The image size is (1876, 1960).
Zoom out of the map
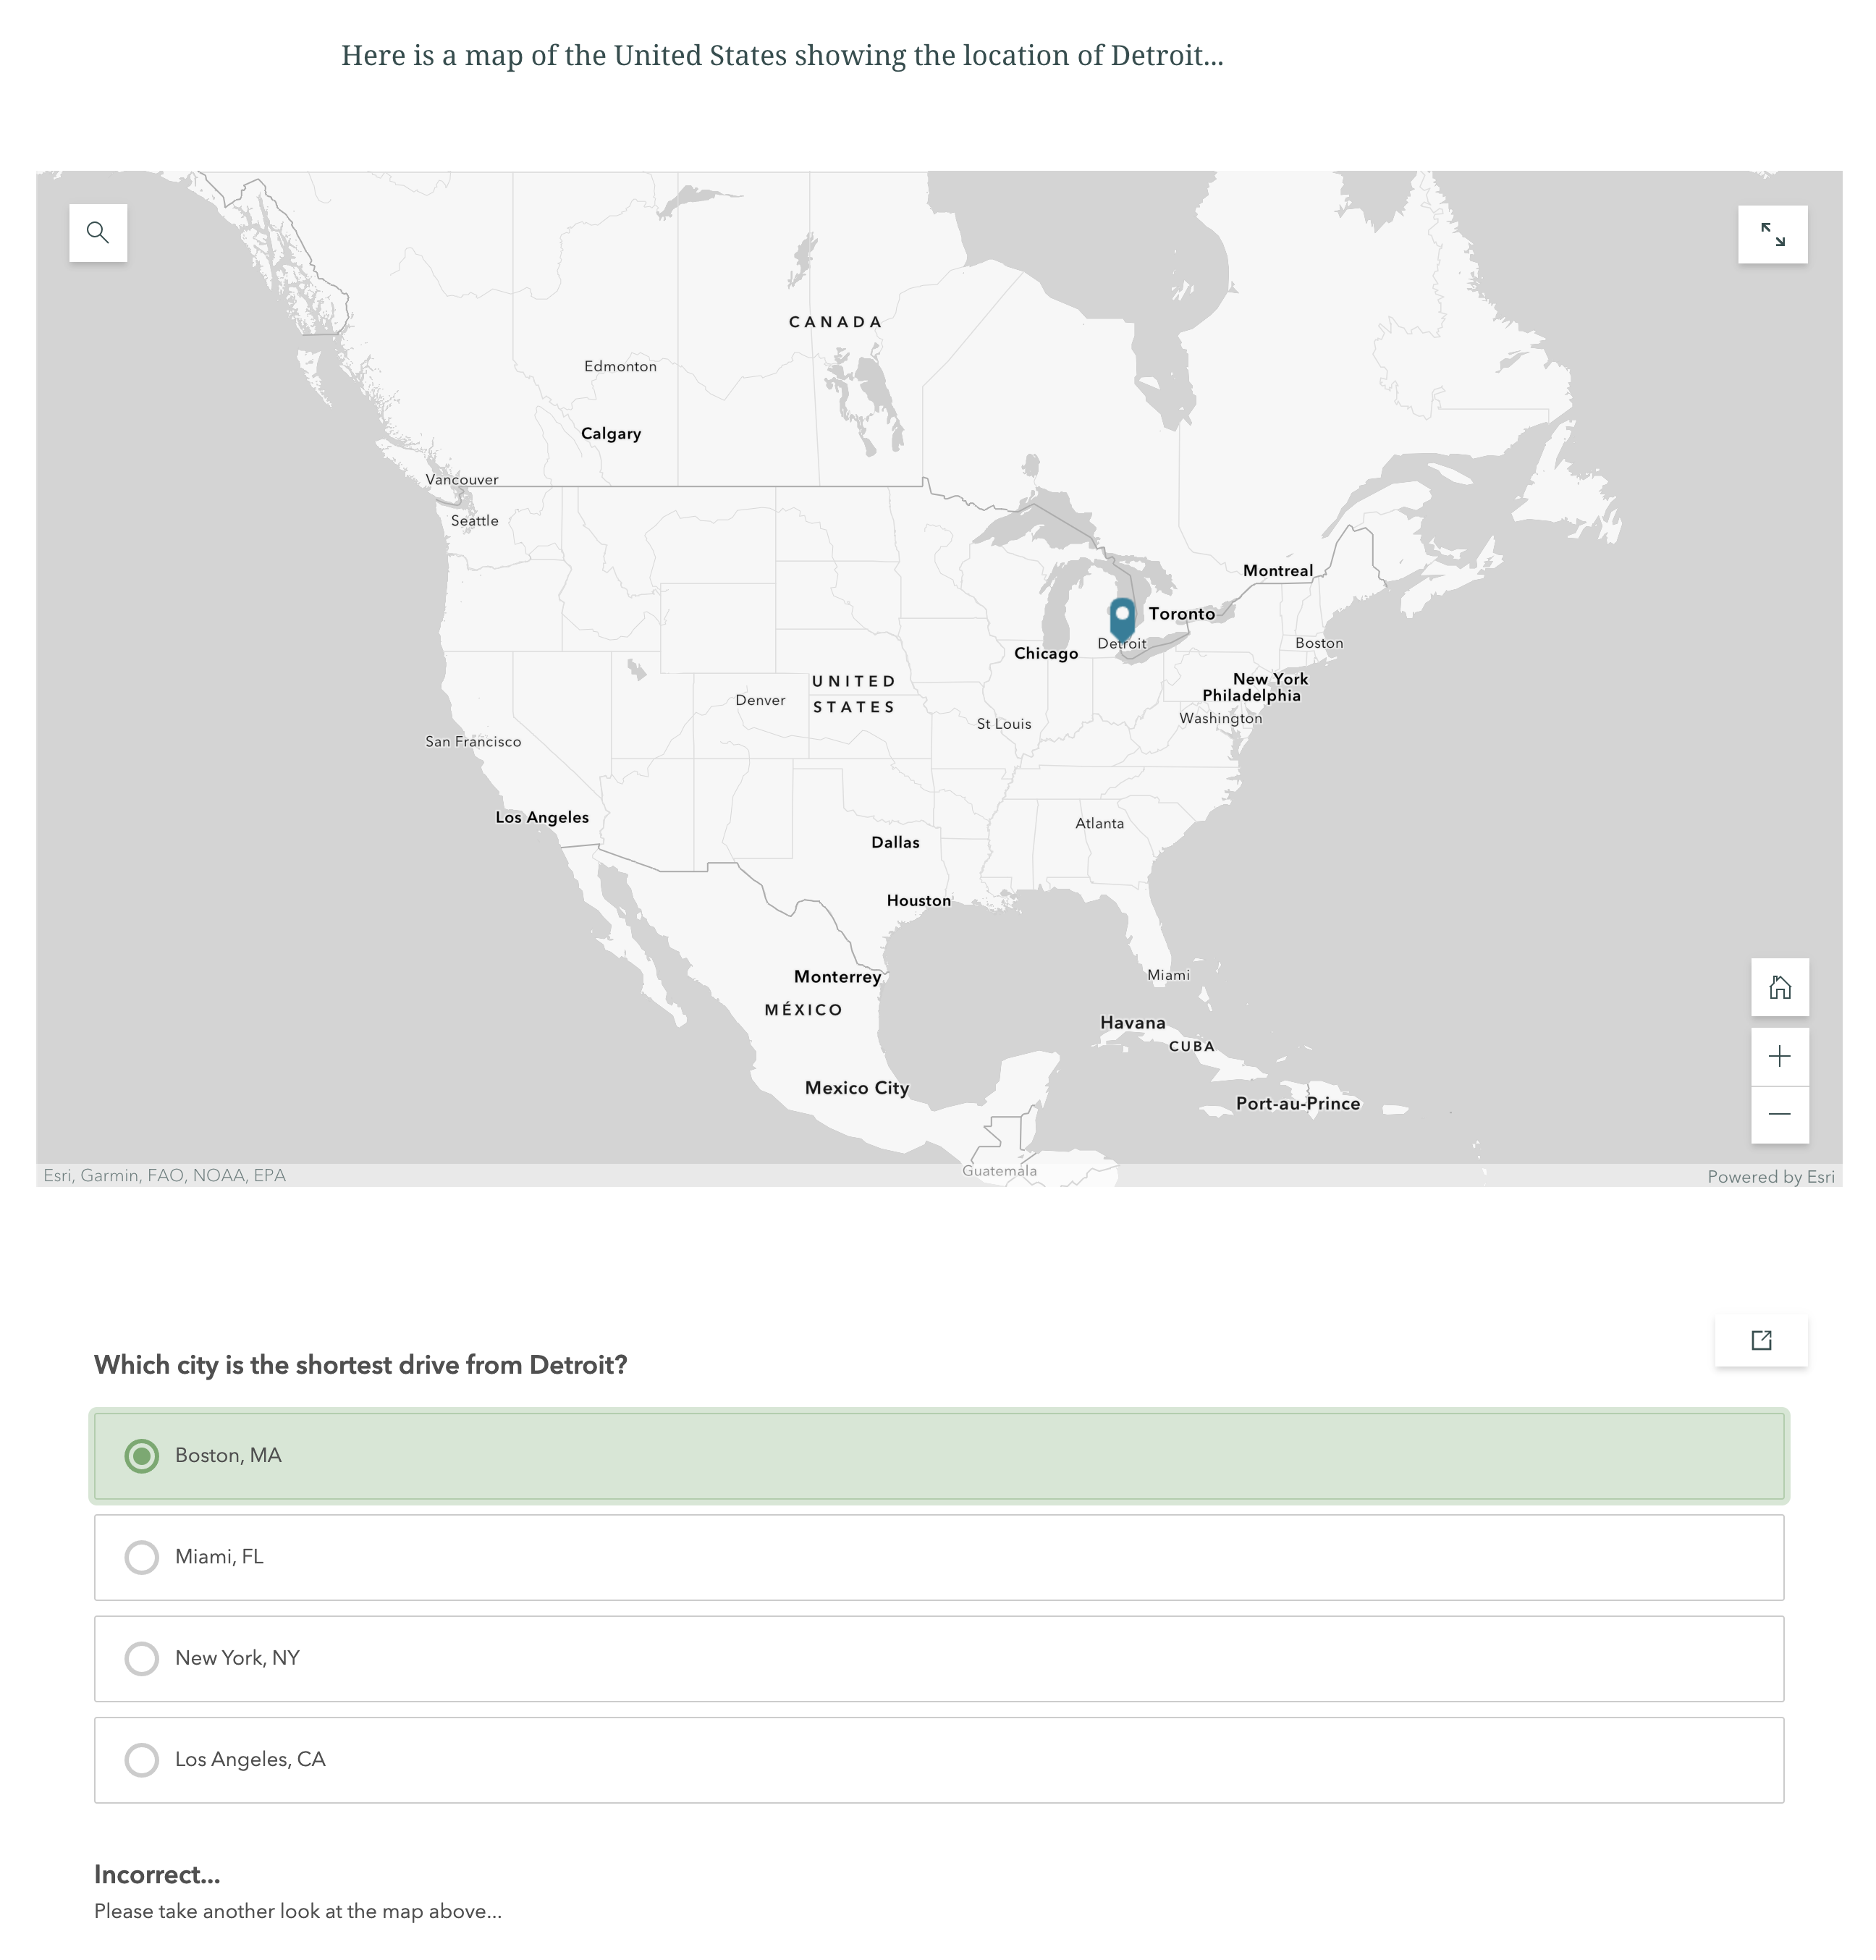1779,1115
